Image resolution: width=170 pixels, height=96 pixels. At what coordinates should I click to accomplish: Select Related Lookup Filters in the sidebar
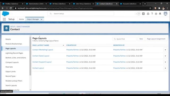coord(14,81)
